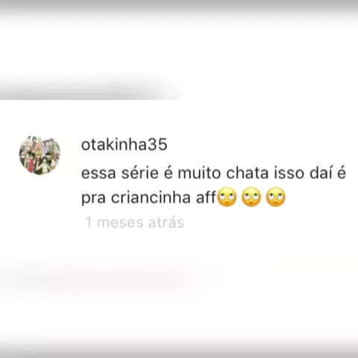The image size is (358, 358).
Task: Click the word 'criancinha' in comment
Action: [151, 198]
